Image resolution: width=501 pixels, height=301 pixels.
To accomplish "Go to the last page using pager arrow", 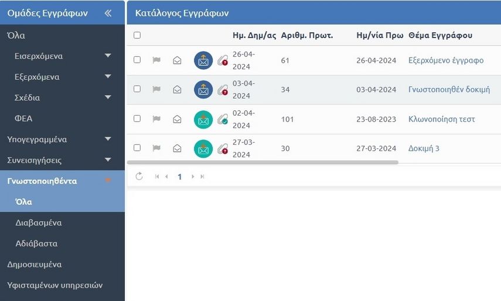I will pos(203,177).
